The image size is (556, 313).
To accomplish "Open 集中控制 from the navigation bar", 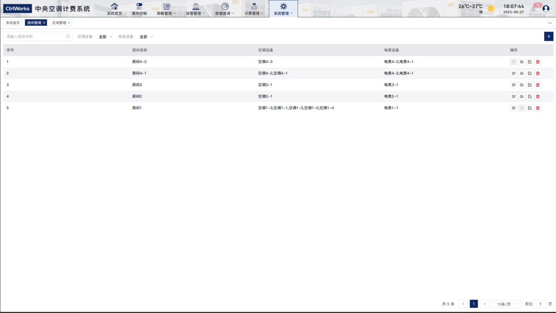I will click(x=139, y=9).
